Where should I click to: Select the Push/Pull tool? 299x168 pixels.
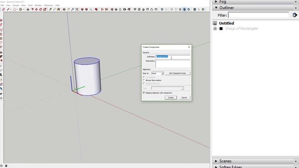(x=28, y=9)
